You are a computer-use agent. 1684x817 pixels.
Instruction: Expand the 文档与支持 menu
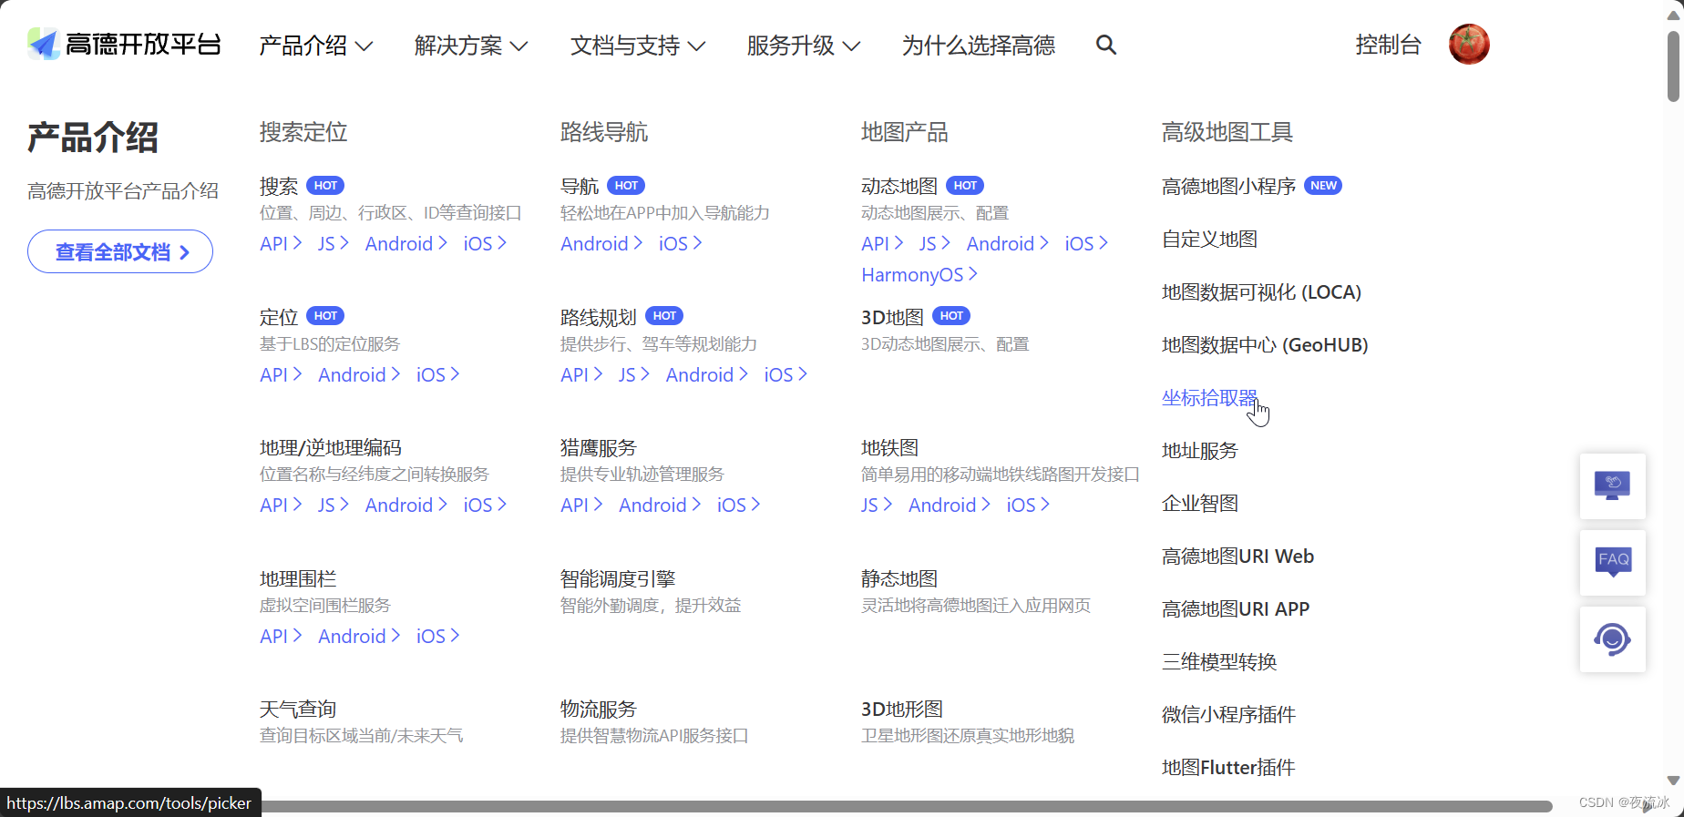tap(637, 46)
